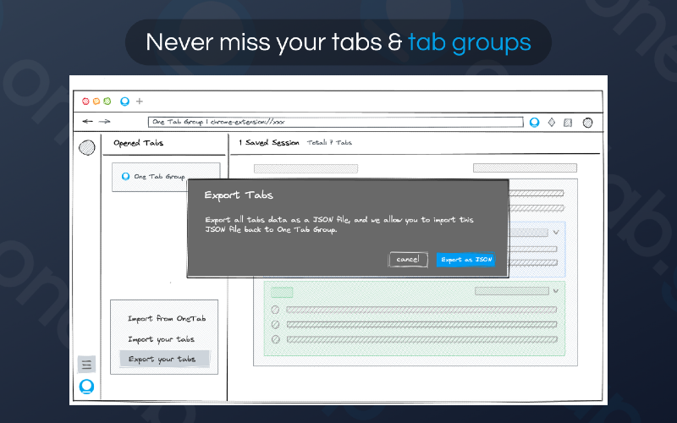Choose Import from OneTab option

(167, 319)
